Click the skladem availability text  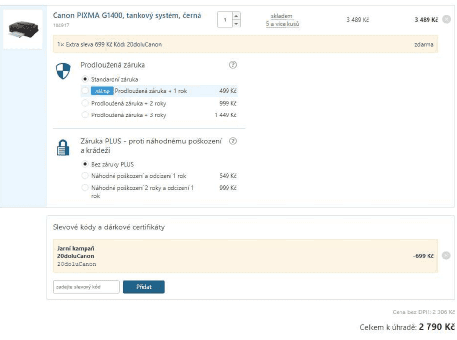pos(282,16)
